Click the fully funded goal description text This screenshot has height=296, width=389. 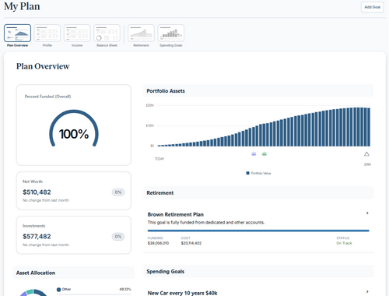pos(206,223)
